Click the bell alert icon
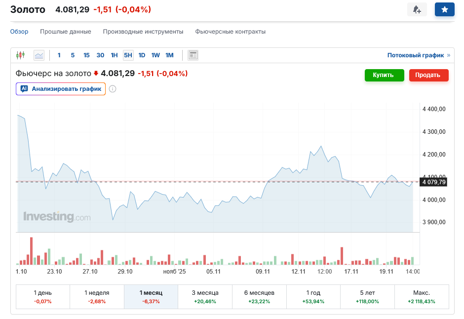Image resolution: width=464 pixels, height=319 pixels. coord(417,9)
